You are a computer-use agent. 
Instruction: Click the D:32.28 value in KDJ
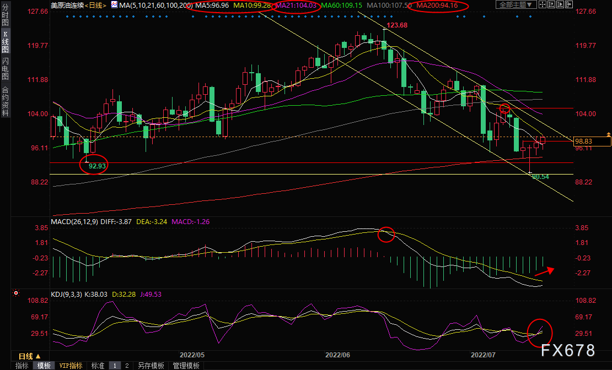(x=124, y=294)
